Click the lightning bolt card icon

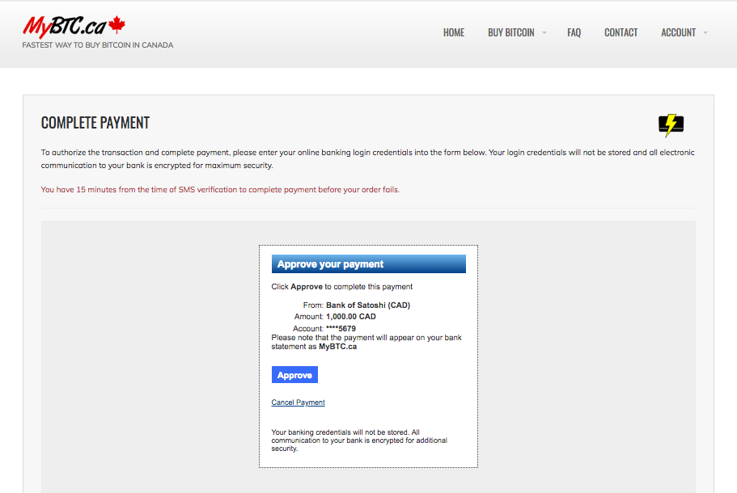[x=671, y=125]
